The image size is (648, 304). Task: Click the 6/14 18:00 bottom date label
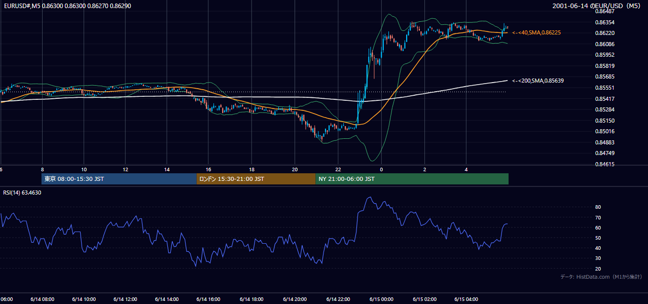click(251, 299)
